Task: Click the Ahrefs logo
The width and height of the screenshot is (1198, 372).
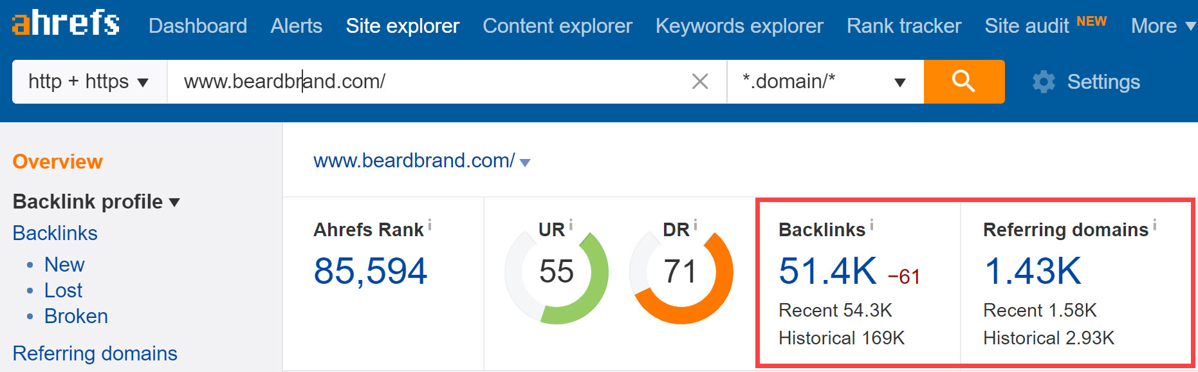Action: point(66,23)
